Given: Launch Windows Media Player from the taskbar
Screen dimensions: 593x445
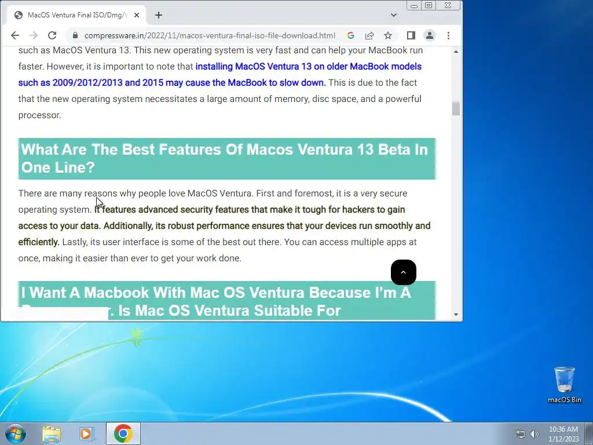Looking at the screenshot, I should (87, 434).
